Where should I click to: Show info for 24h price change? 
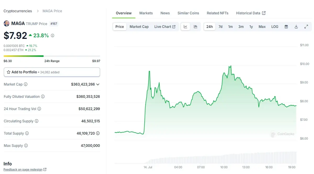tap(52, 35)
